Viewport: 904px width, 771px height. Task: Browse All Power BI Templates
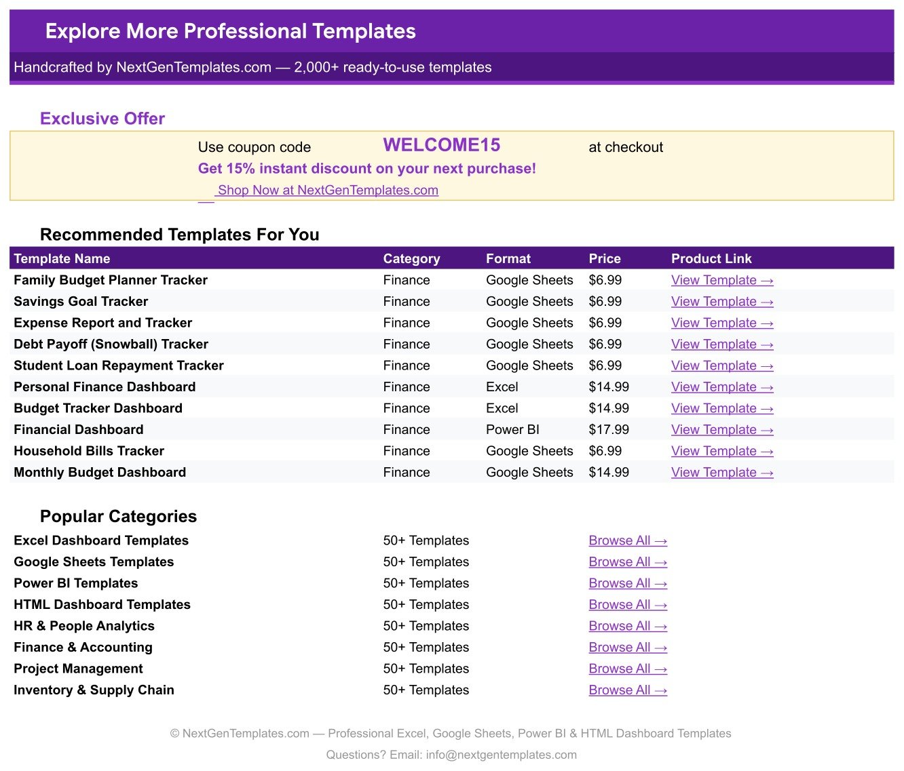[628, 583]
